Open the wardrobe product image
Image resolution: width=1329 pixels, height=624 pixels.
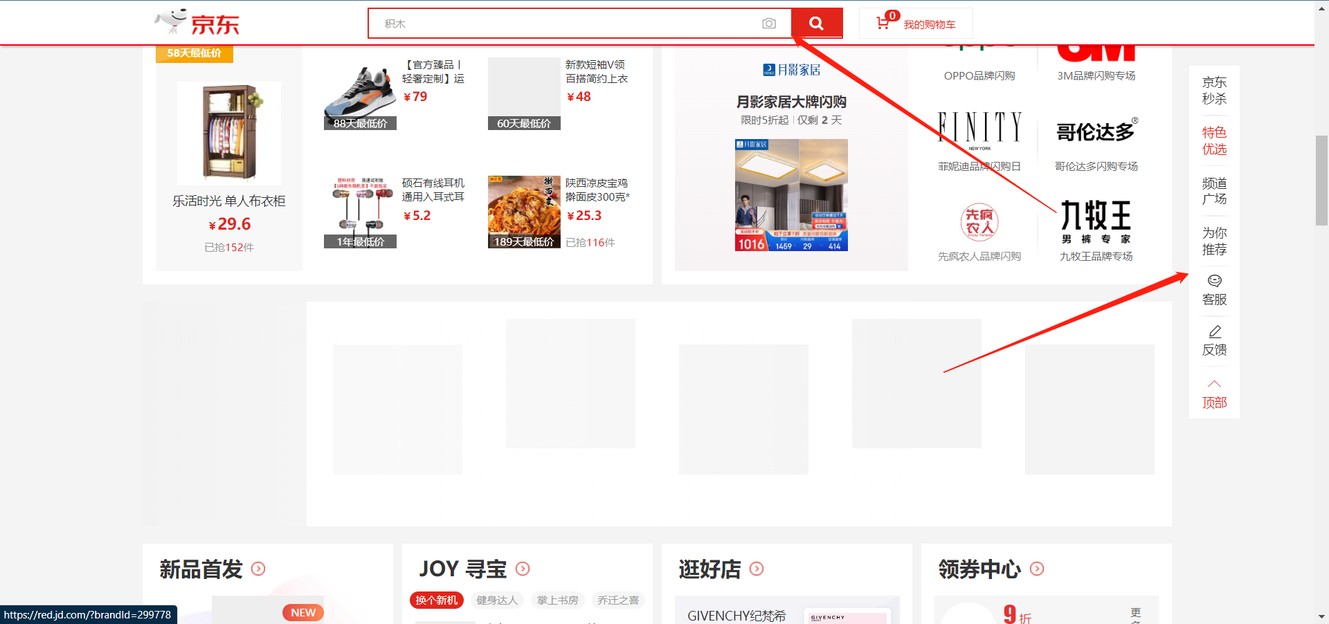pos(229,133)
